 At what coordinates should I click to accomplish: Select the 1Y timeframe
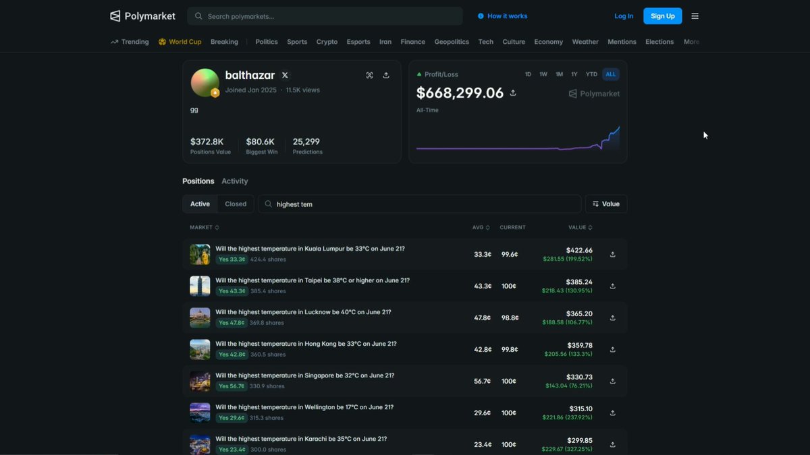[574, 74]
